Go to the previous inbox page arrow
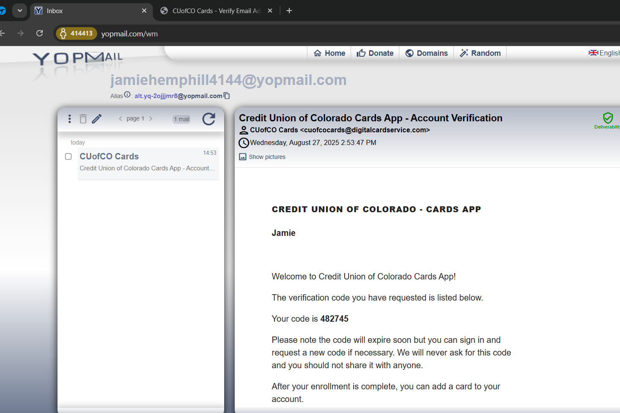Viewport: 620px width, 413px height. coord(121,119)
